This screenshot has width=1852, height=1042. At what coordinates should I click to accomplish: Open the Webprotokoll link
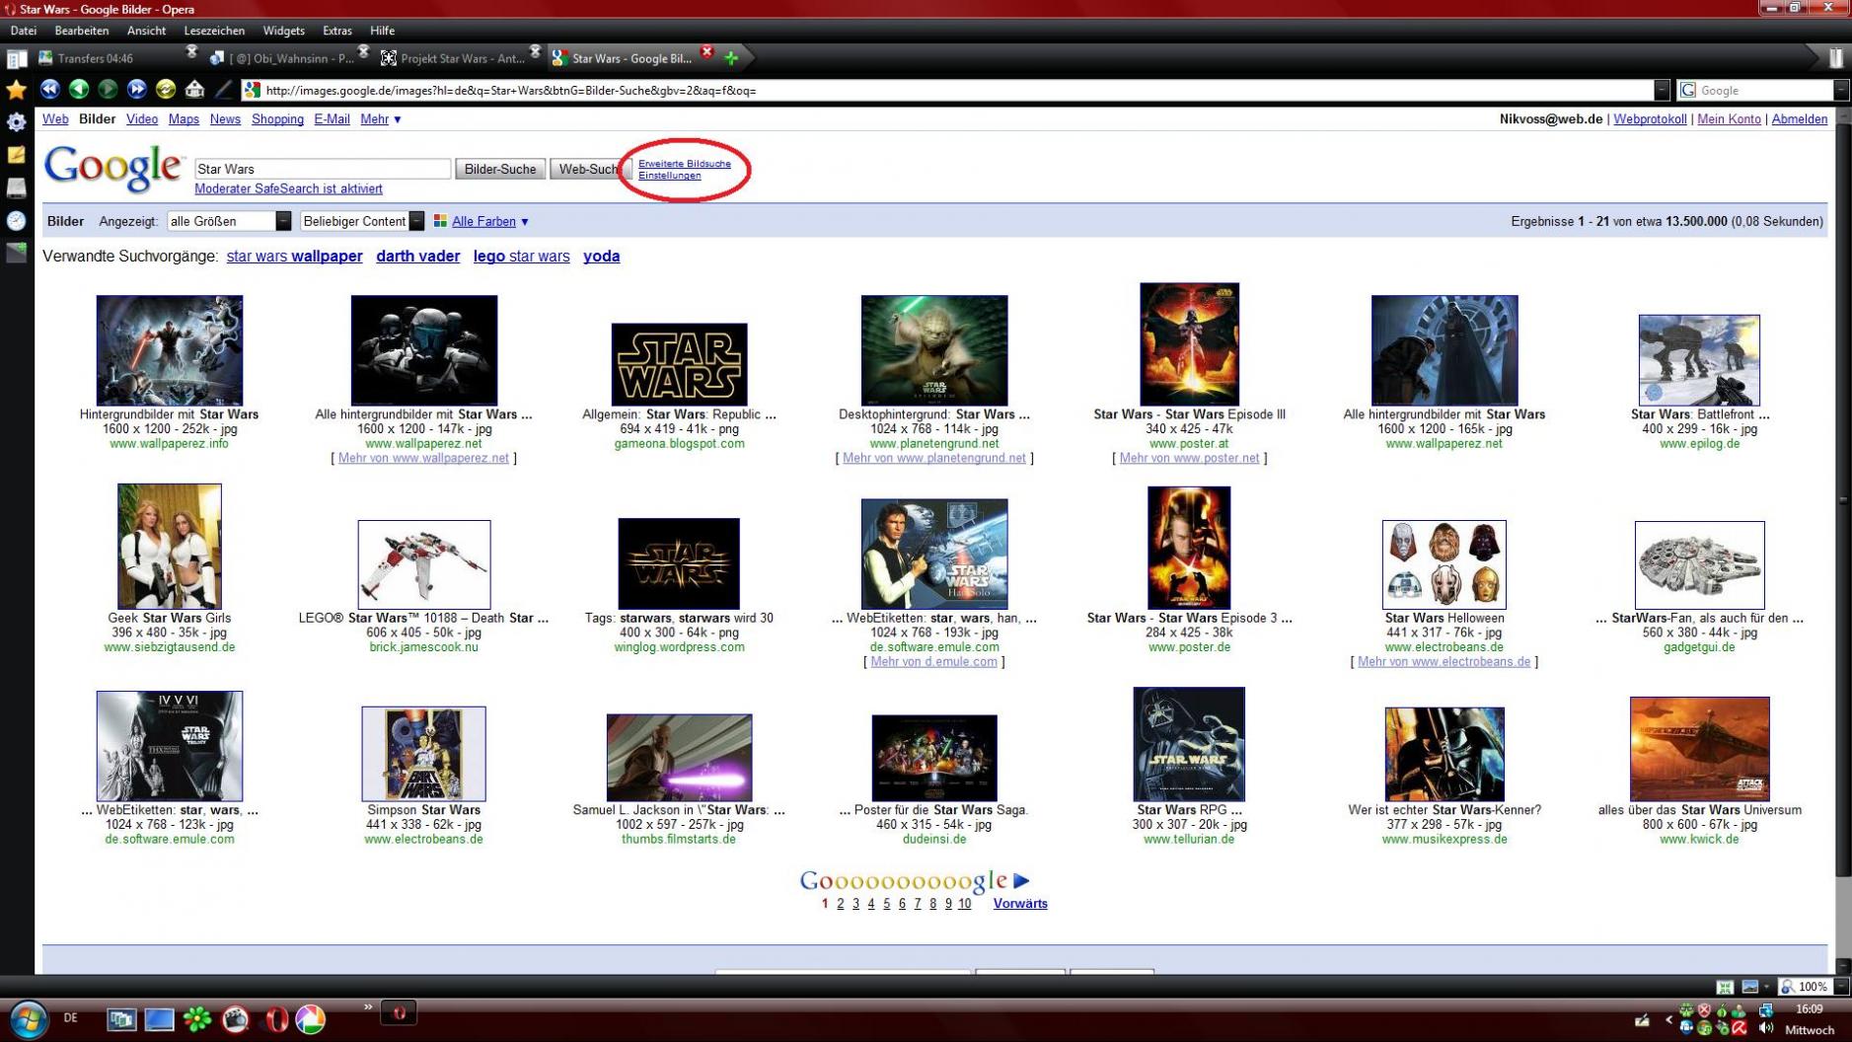(1649, 119)
